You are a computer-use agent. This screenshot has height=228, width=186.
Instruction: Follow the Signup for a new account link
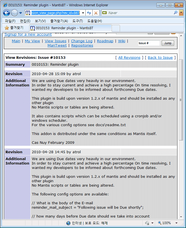pos(28,35)
